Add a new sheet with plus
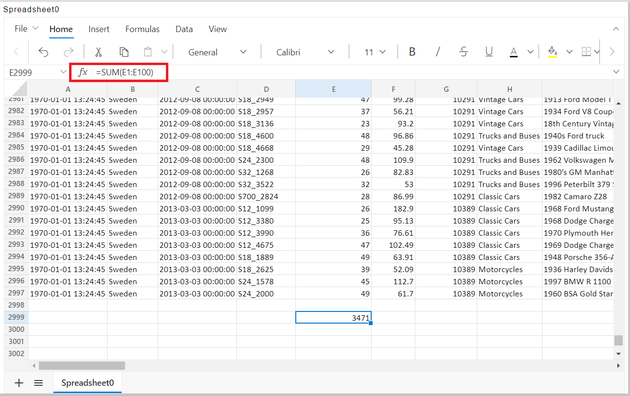 point(19,383)
